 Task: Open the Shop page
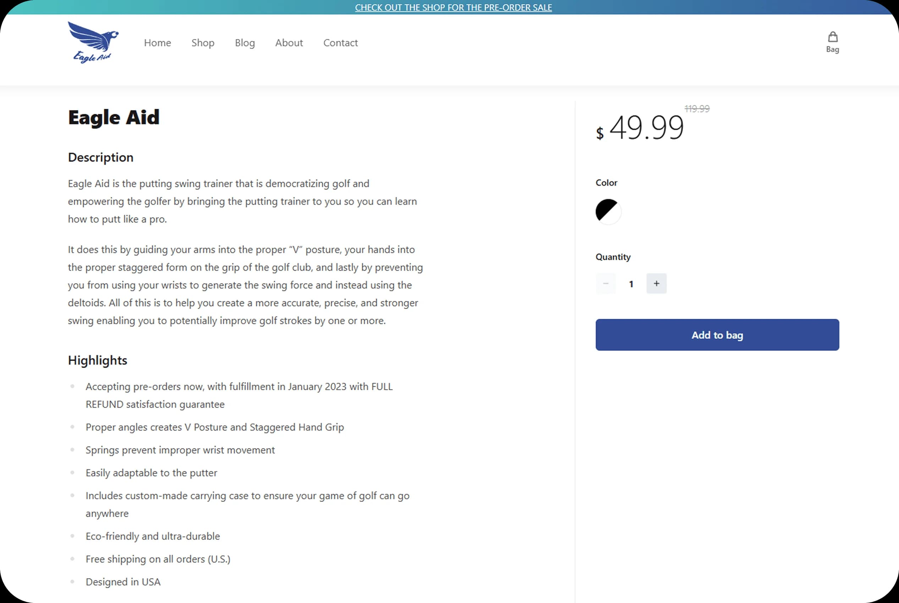[x=203, y=43]
